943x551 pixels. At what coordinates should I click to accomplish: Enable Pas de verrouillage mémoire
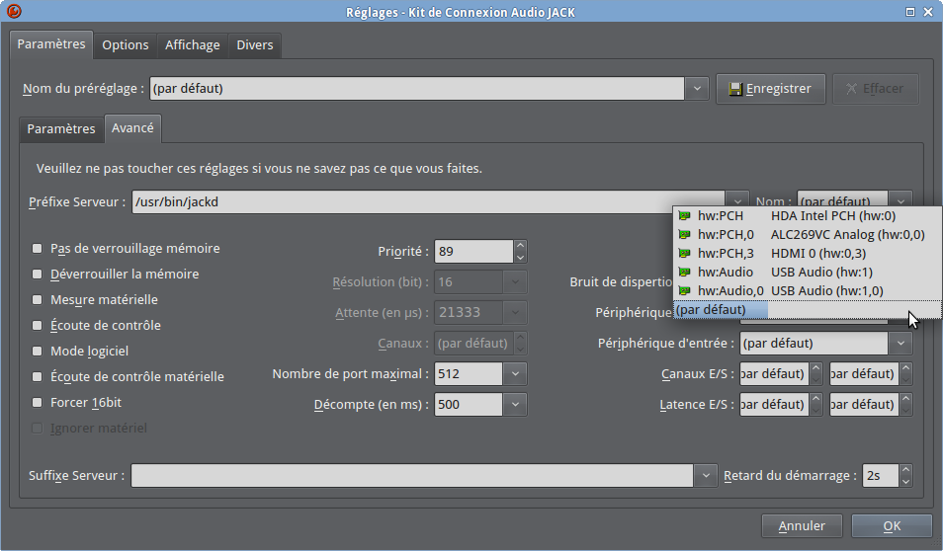[38, 248]
